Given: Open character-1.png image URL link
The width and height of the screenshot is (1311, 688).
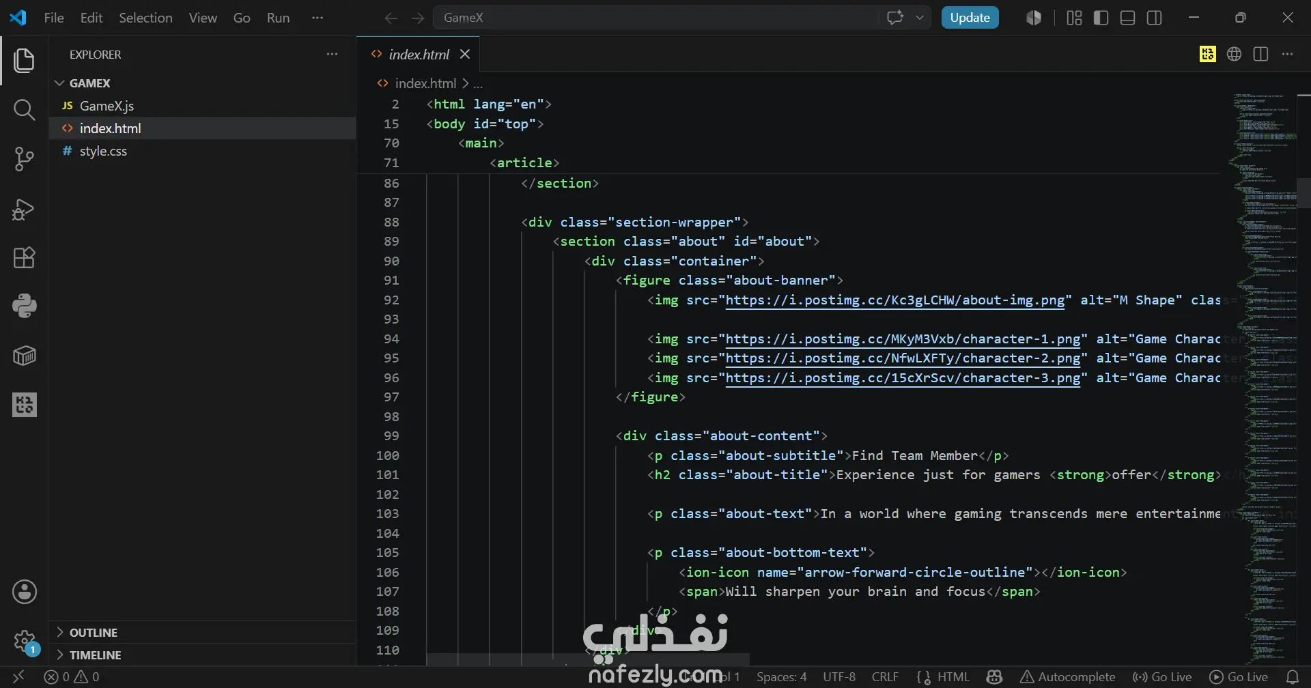Looking at the screenshot, I should (x=903, y=339).
